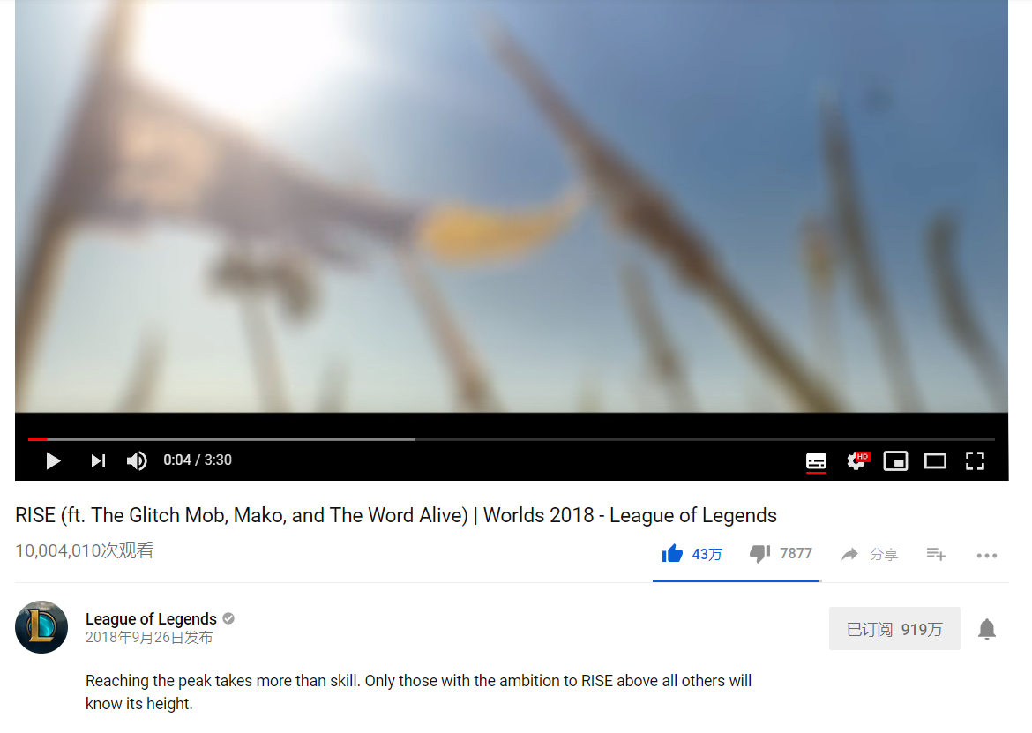Viewport: 1032px width, 733px height.
Task: Switch to miniplayer mode
Action: [x=896, y=460]
